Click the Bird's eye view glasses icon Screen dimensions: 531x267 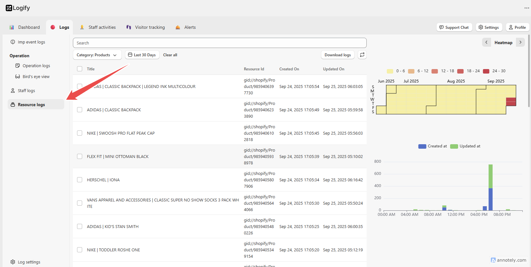click(18, 76)
